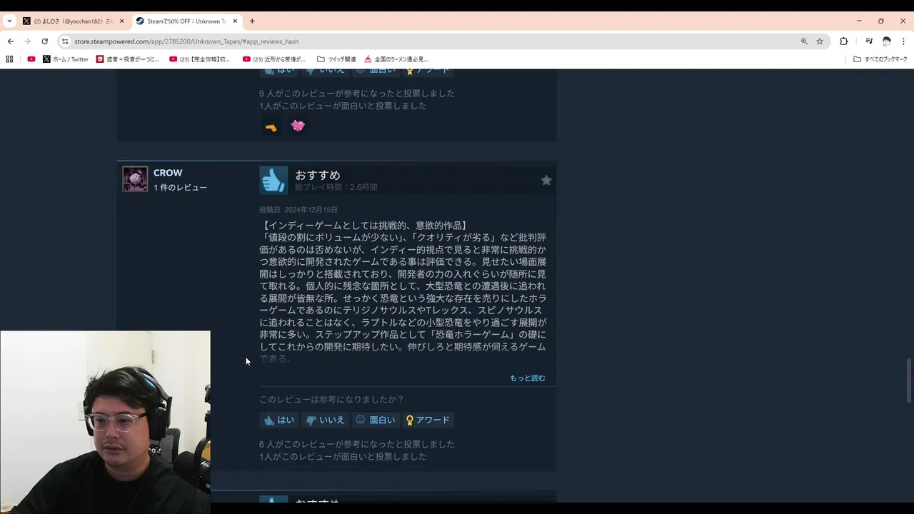Open the CROW username link
Image resolution: width=914 pixels, height=514 pixels.
168,173
